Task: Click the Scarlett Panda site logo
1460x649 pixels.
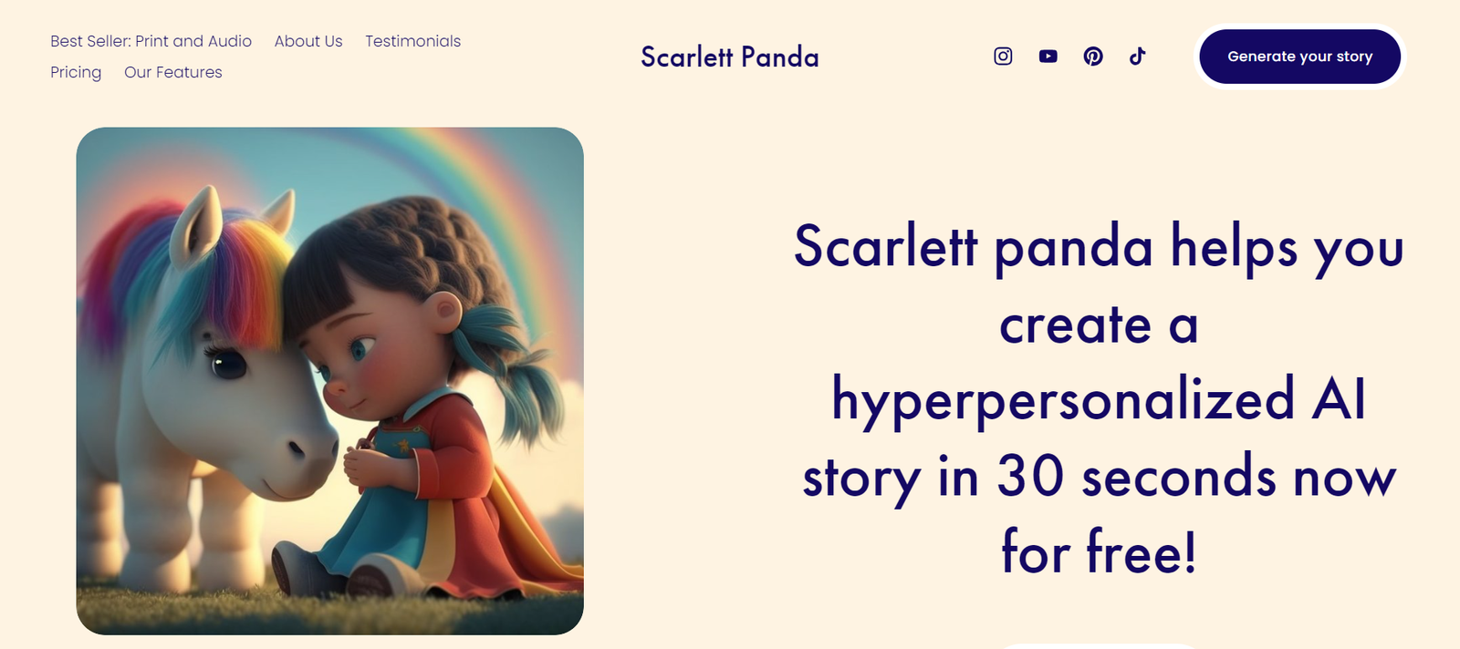Action: (730, 57)
